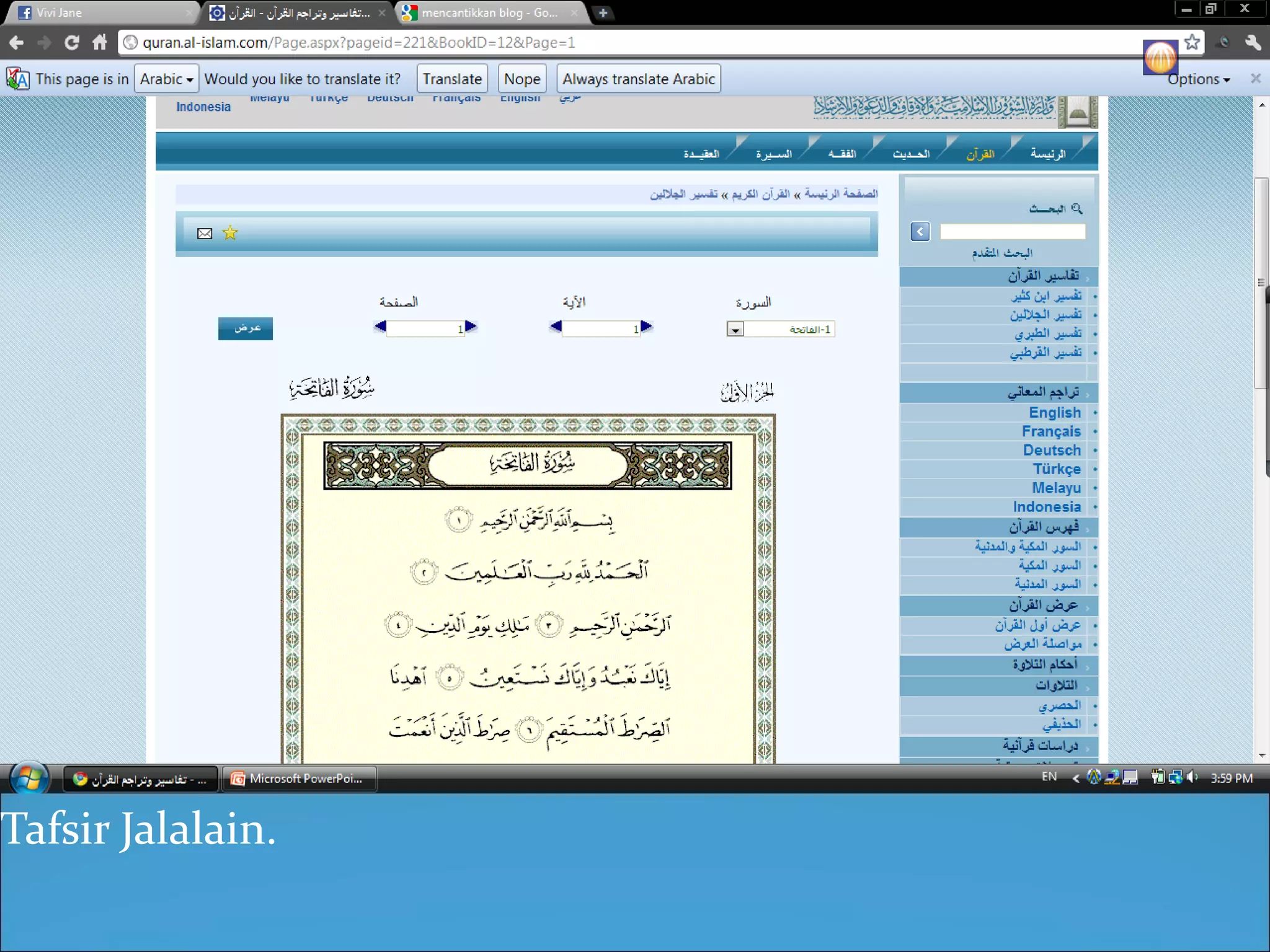
Task: Open the Melayu translation link in sidebar
Action: 1056,488
